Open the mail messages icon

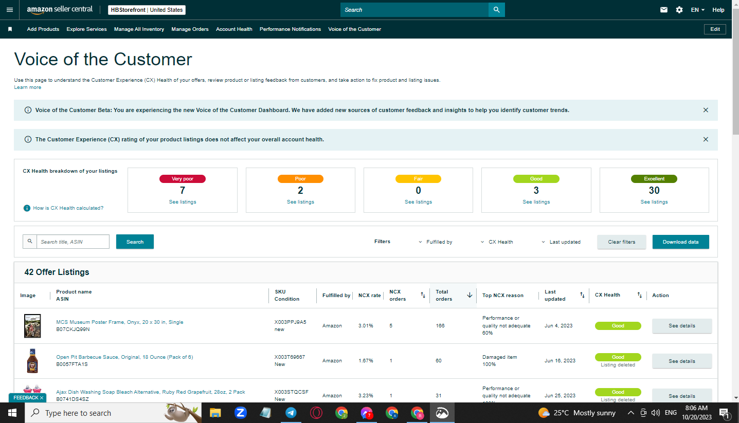click(x=664, y=10)
